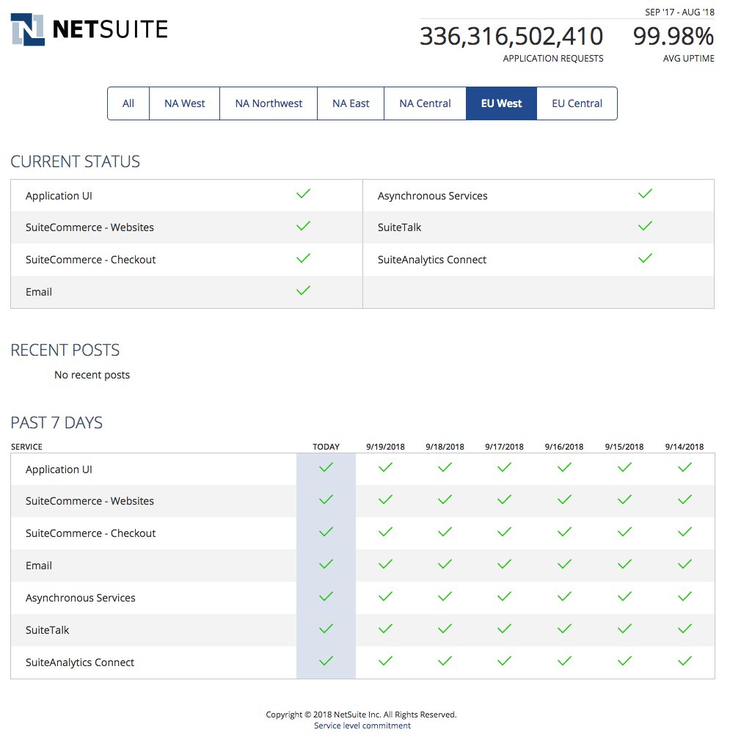This screenshot has width=730, height=738.
Task: Click SuiteAnalytics Connect checkmark for 9/14/2018
Action: (685, 661)
